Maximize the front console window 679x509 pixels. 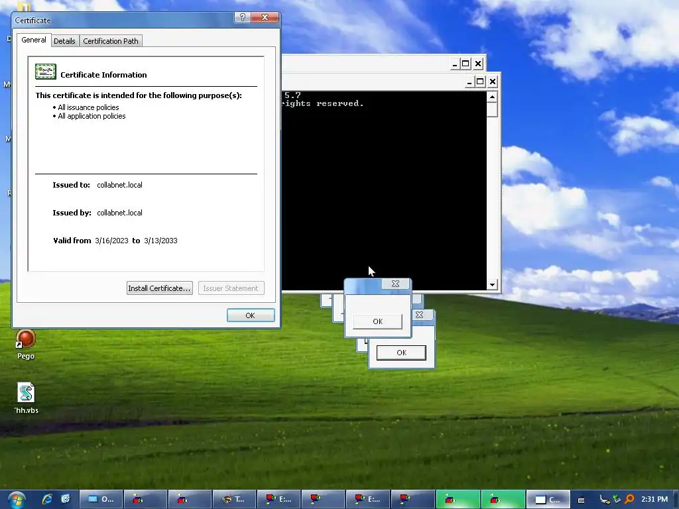coord(480,82)
